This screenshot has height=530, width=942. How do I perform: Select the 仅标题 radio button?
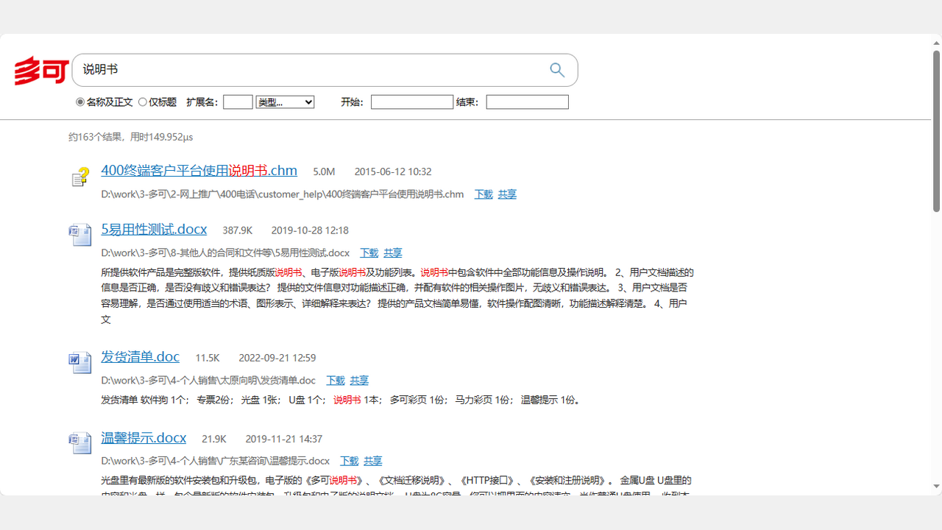tap(141, 102)
